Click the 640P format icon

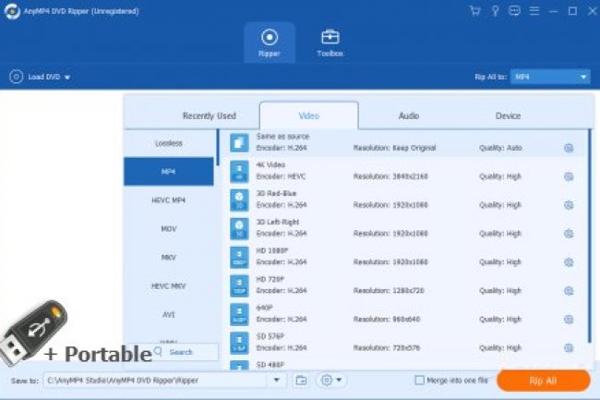click(239, 314)
